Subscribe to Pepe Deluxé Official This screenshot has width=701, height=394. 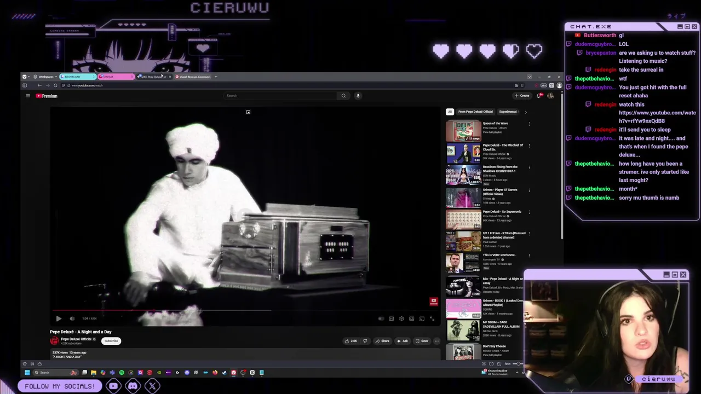coord(111,341)
